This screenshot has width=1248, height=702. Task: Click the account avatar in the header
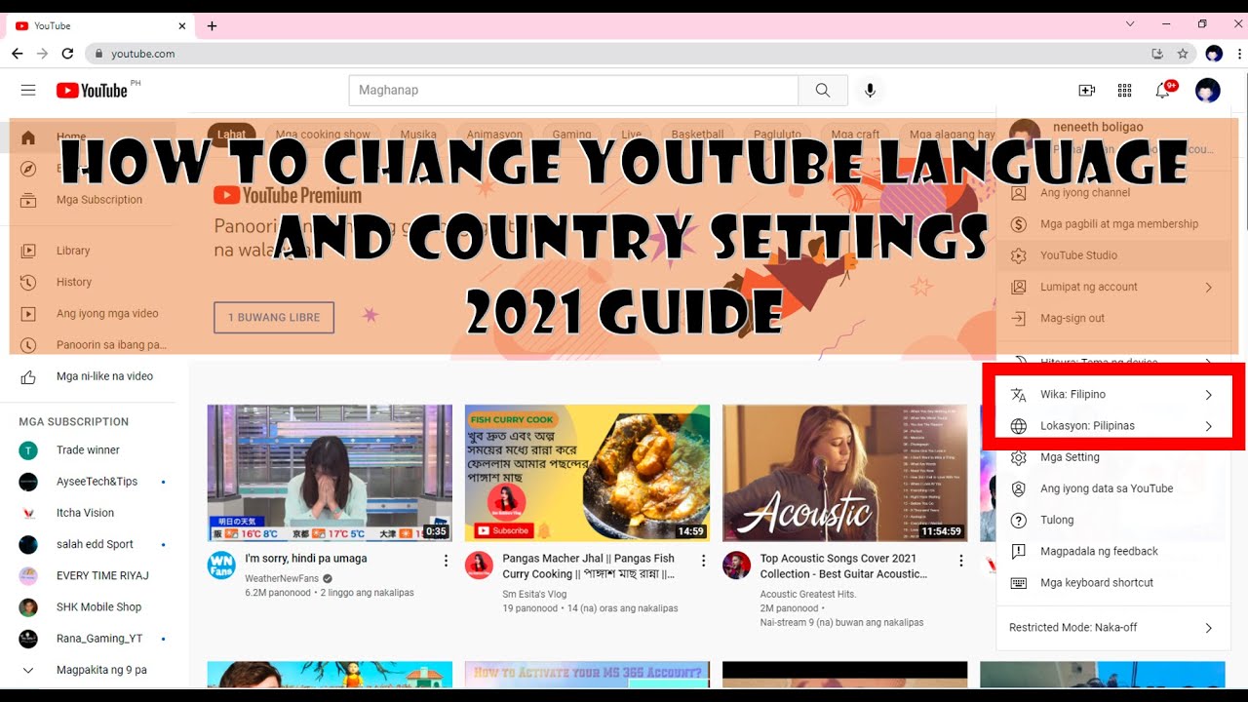point(1207,90)
